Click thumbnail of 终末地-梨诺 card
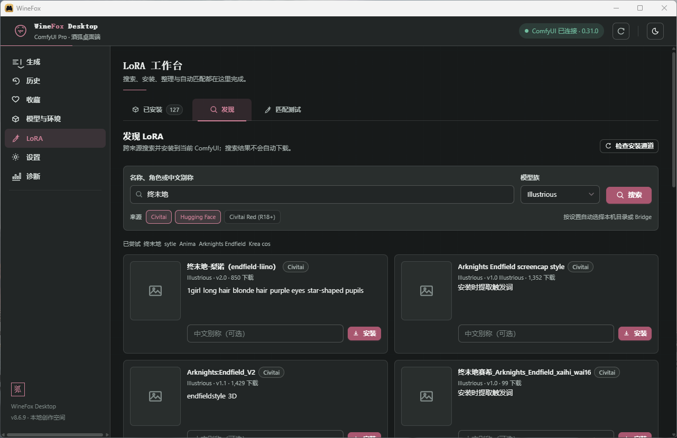The height and width of the screenshot is (438, 677). 155,291
